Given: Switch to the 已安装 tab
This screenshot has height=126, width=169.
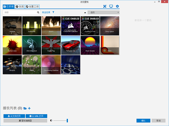Looking at the screenshot, I should click(8, 6).
